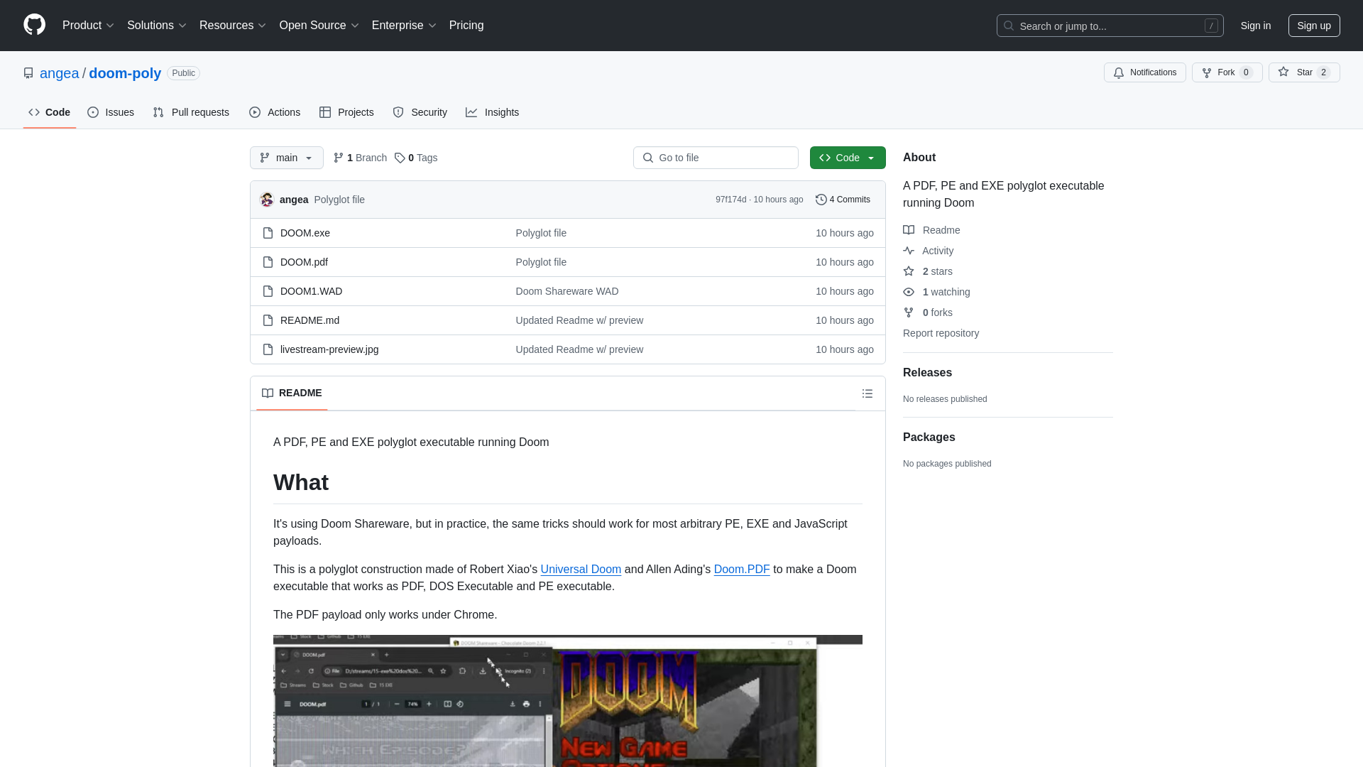The height and width of the screenshot is (767, 1363).
Task: Star the doom-poly repository
Action: (x=1304, y=72)
